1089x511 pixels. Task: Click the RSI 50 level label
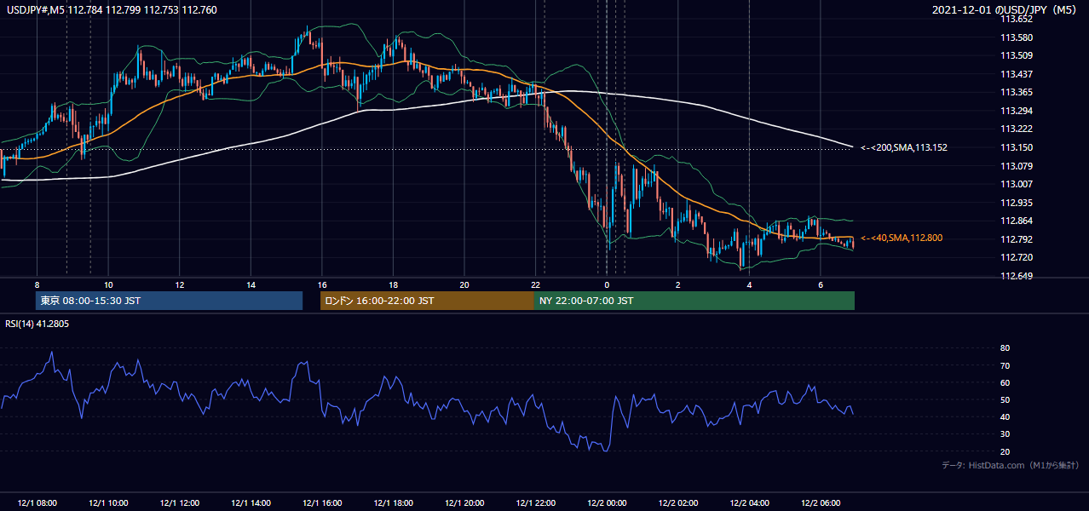[x=1005, y=399]
